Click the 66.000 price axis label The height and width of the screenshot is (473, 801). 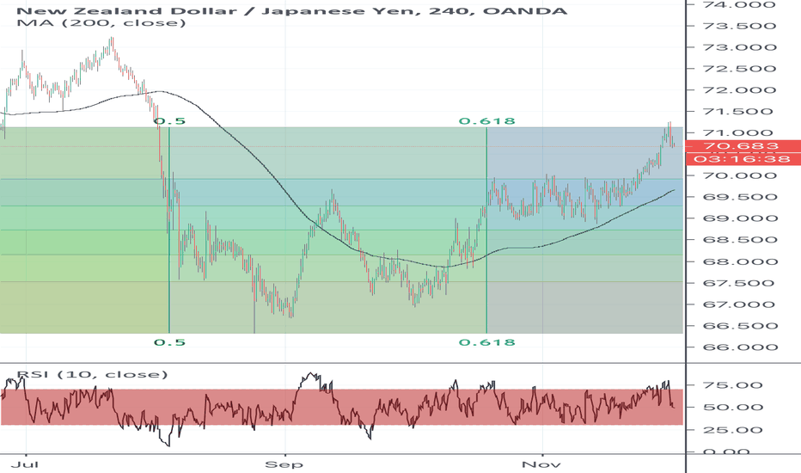(x=745, y=347)
